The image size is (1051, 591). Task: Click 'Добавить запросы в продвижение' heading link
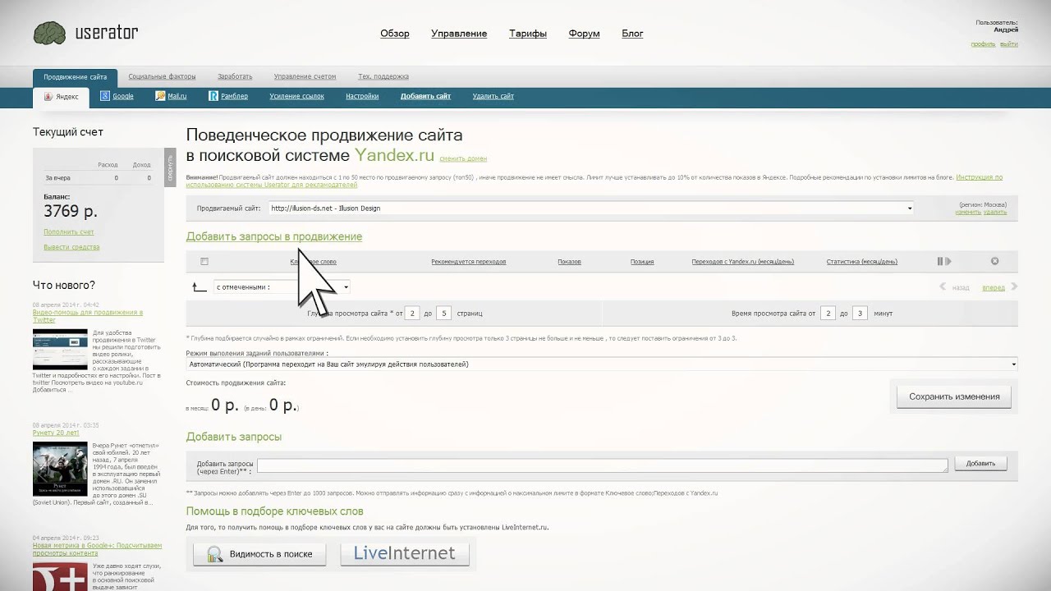click(x=274, y=236)
